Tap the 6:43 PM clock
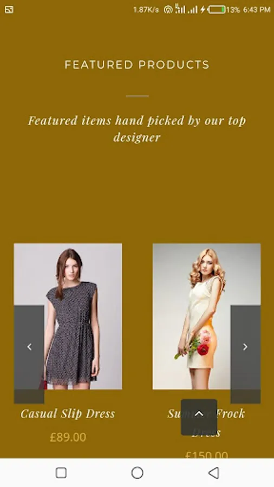The height and width of the screenshot is (487, 274). pyautogui.click(x=257, y=10)
